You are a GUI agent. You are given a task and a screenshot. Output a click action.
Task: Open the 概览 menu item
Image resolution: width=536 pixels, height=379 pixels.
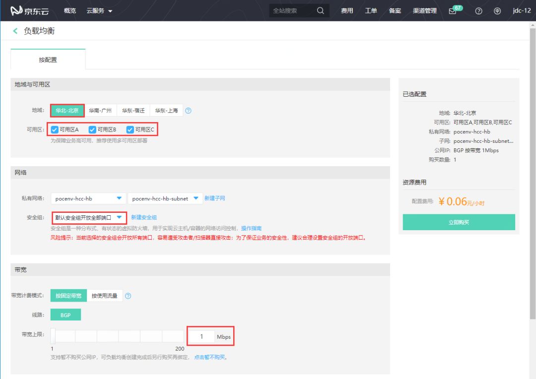70,11
